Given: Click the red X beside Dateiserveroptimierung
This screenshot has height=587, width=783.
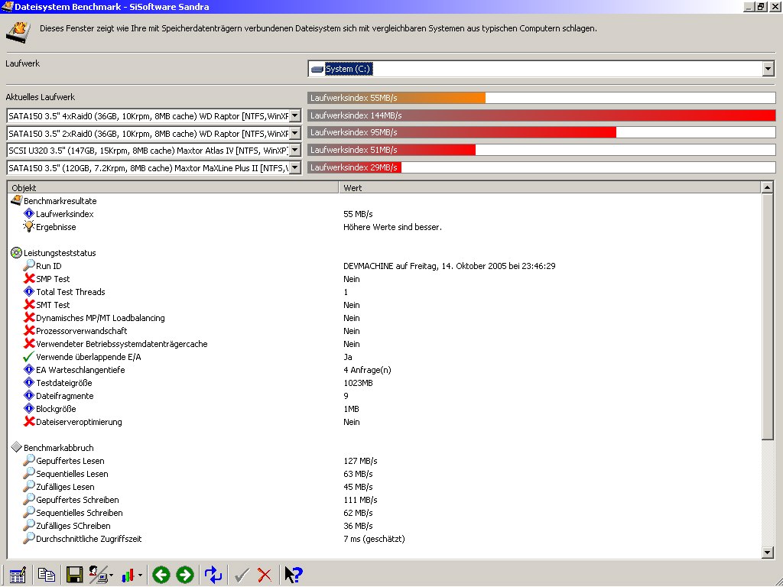Looking at the screenshot, I should click(29, 421).
